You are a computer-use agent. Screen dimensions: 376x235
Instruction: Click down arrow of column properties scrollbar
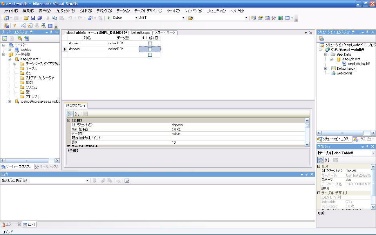click(307, 145)
